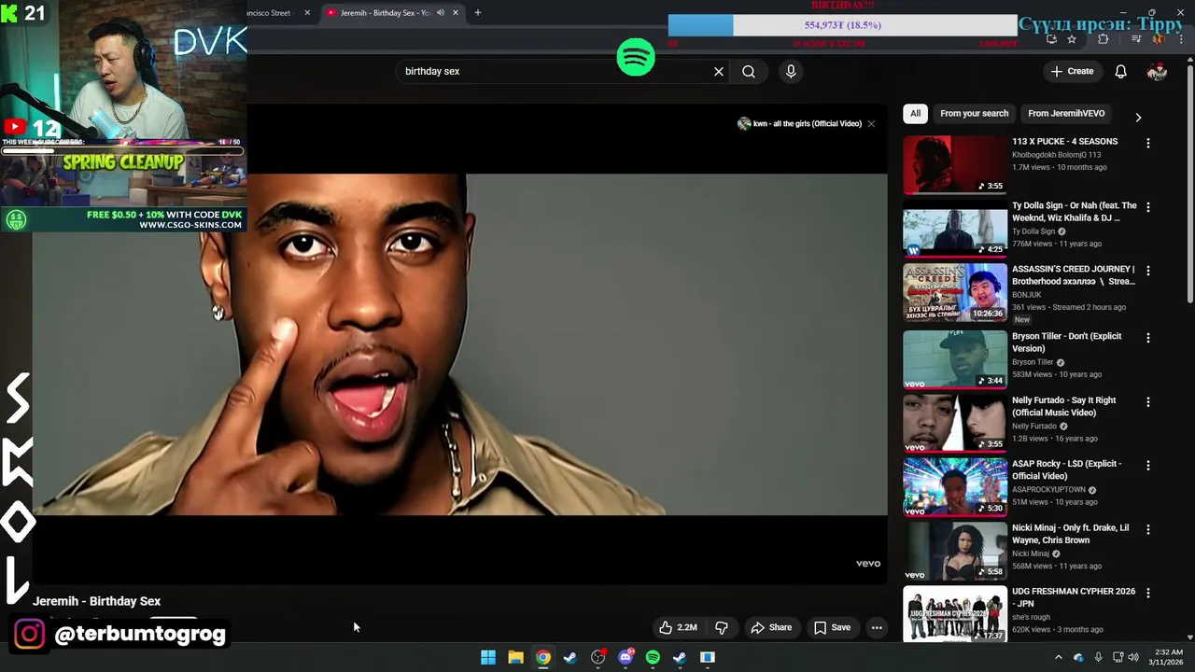
Task: Select the From your search chip
Action: 974,114
